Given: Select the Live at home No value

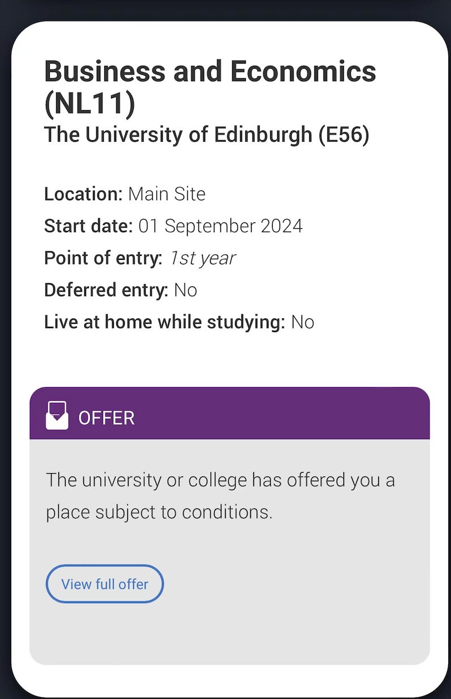Looking at the screenshot, I should point(303,322).
